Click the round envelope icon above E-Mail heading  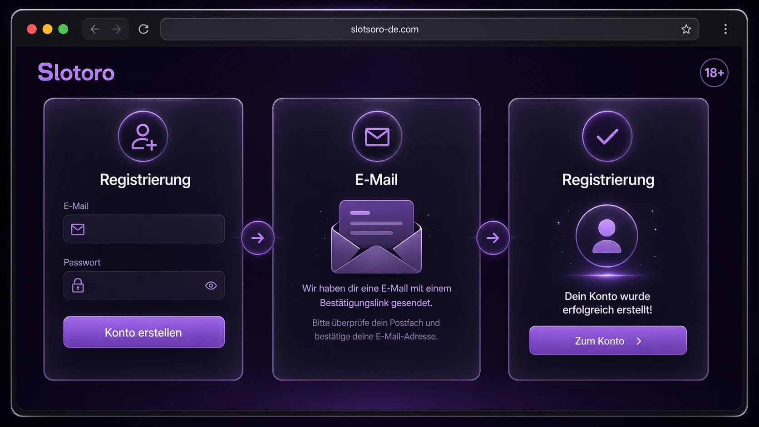[x=377, y=136]
